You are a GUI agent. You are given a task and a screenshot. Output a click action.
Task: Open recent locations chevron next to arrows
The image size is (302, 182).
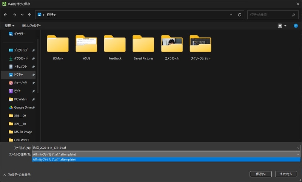pos(22,15)
